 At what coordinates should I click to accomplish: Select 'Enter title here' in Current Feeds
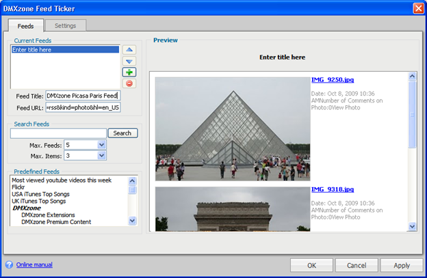(x=66, y=49)
